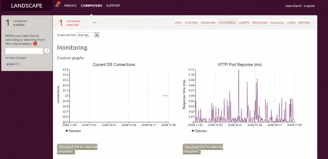Click the Logout link
The height and width of the screenshot is (159, 328).
[309, 6]
